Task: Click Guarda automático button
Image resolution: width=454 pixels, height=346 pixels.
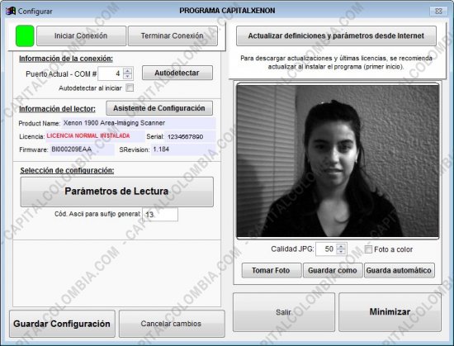Action: click(400, 270)
